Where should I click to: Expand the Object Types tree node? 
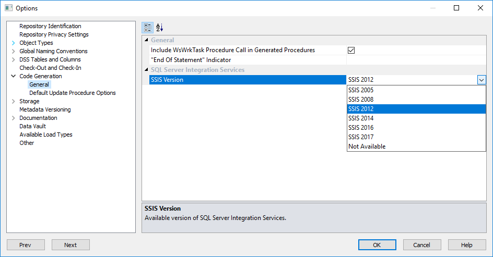13,43
